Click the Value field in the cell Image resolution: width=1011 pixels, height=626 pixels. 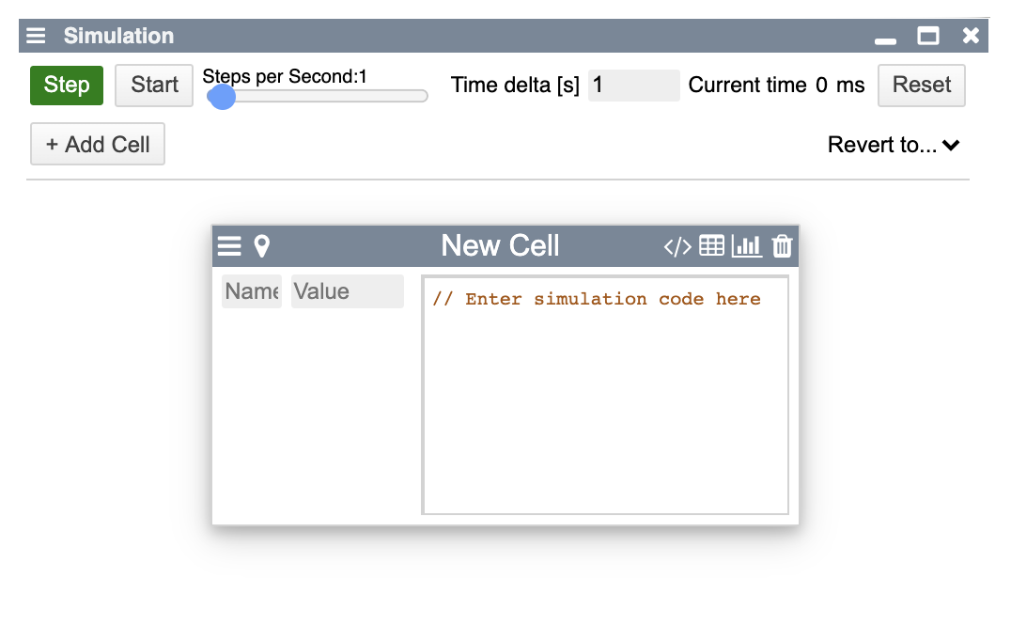347,291
